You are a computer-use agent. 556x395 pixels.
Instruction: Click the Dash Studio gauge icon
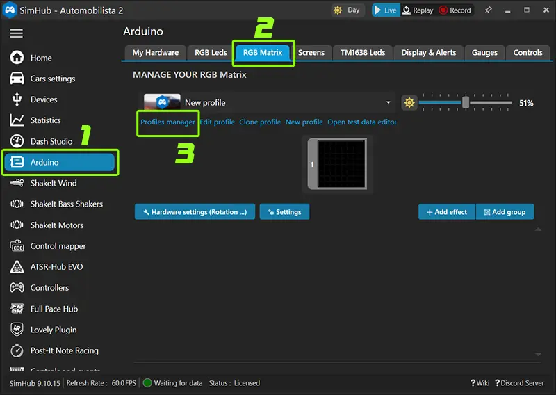(17, 141)
